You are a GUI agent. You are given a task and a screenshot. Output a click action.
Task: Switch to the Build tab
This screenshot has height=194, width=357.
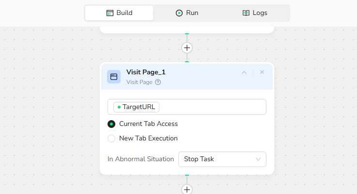click(x=119, y=13)
